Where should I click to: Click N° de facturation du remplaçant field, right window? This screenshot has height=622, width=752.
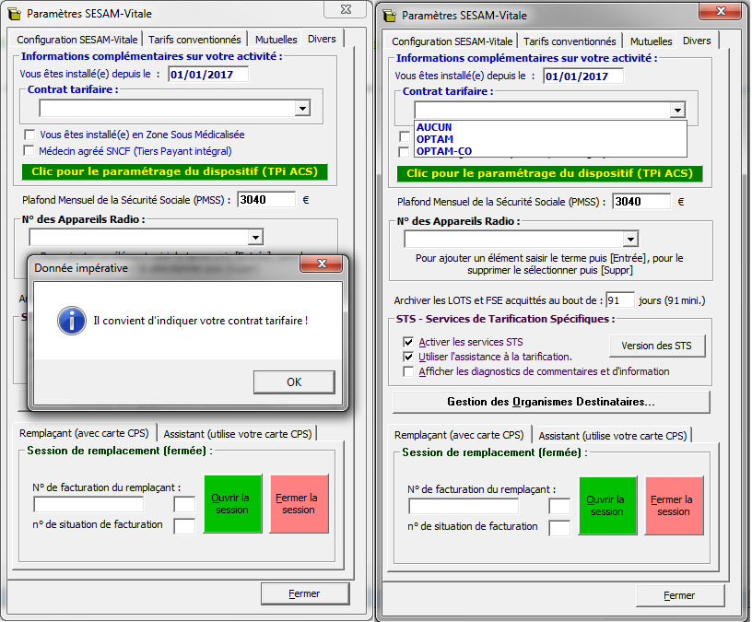(x=464, y=507)
